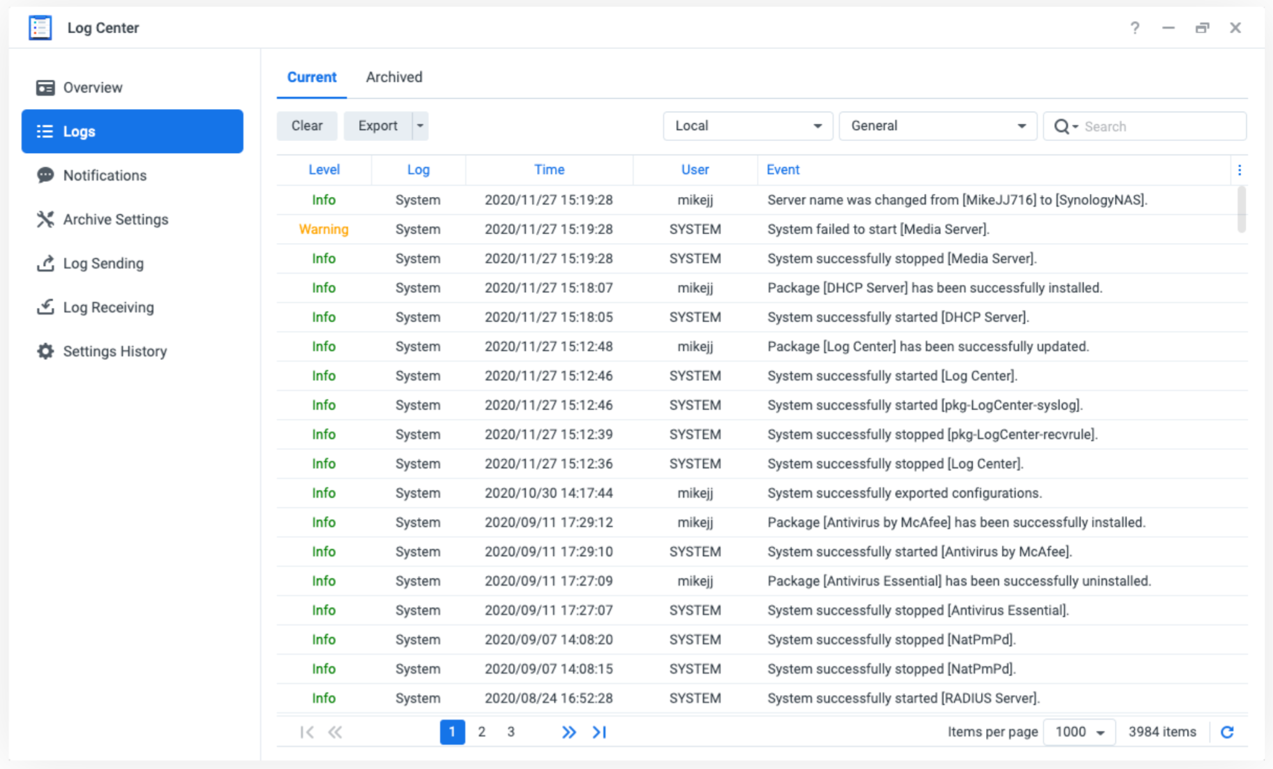
Task: Click time 2020/11/27 15:12:36
Action: [548, 464]
